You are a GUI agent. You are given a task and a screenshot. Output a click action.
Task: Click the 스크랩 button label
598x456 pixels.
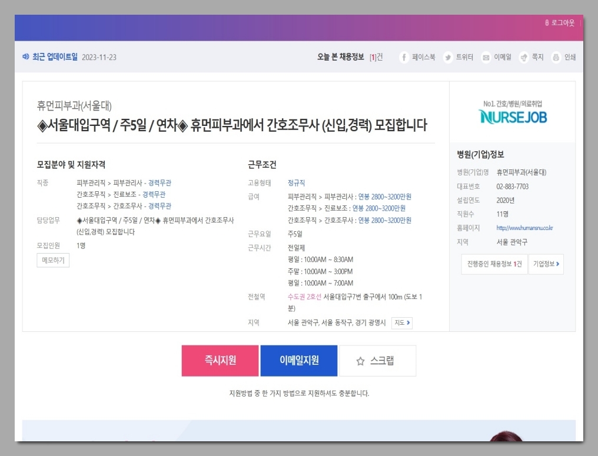pyautogui.click(x=382, y=361)
